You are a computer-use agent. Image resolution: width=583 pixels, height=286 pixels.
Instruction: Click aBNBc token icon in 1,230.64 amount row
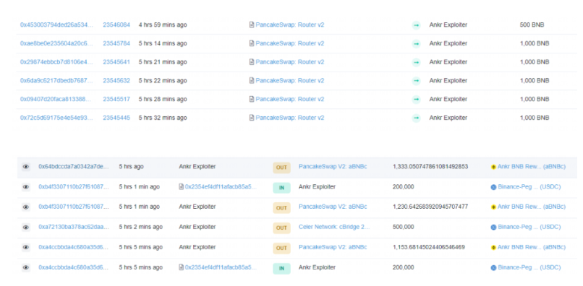[493, 207]
